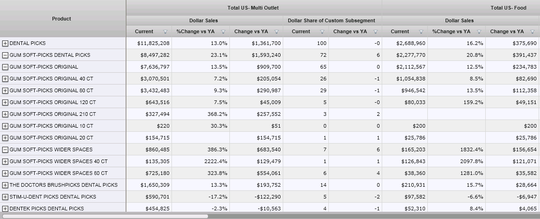This screenshot has width=540, height=219.
Task: Collapse GUM SOFT-PICKS DENTAL PICKS row
Action: pos(5,55)
